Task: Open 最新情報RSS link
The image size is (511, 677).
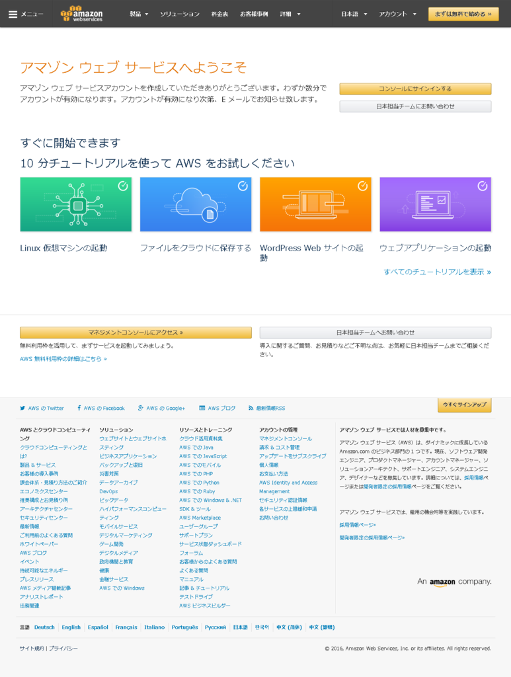Action: [x=270, y=408]
